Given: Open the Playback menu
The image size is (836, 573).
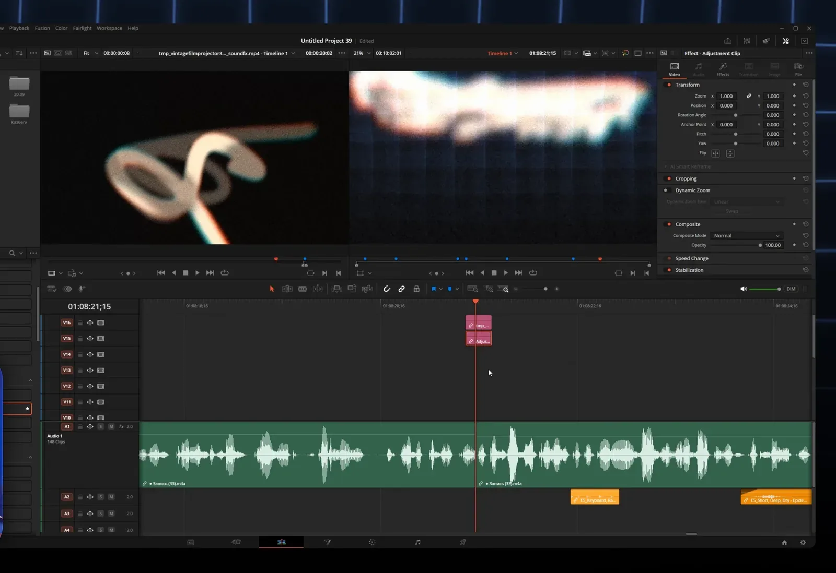Looking at the screenshot, I should coord(19,28).
